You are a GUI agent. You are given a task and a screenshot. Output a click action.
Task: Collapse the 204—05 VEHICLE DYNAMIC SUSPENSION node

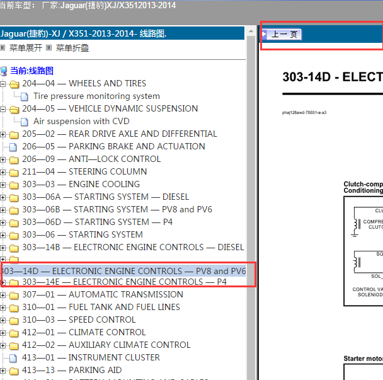[x=3, y=110]
